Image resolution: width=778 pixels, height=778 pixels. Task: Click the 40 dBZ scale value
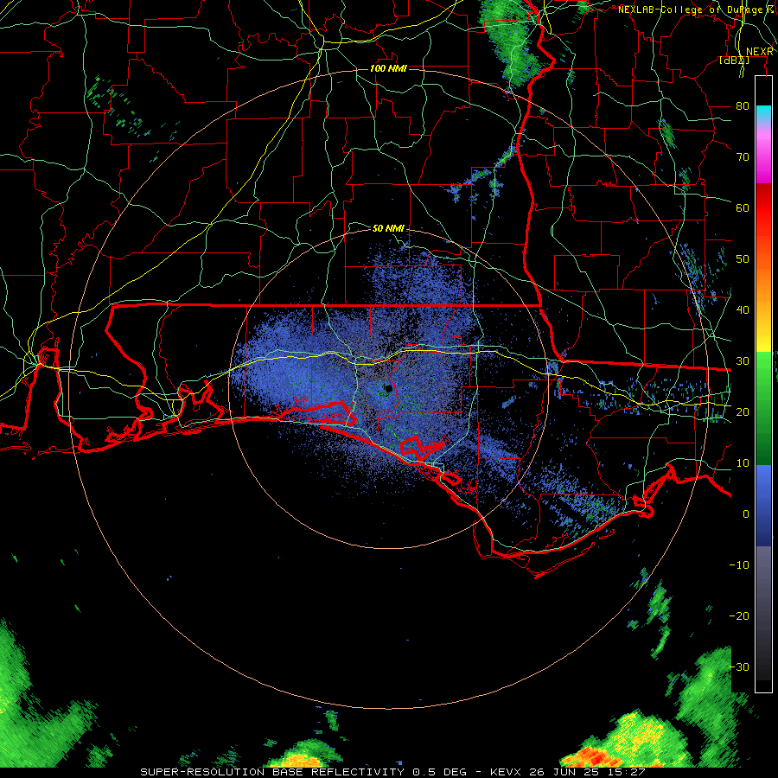[x=743, y=310]
